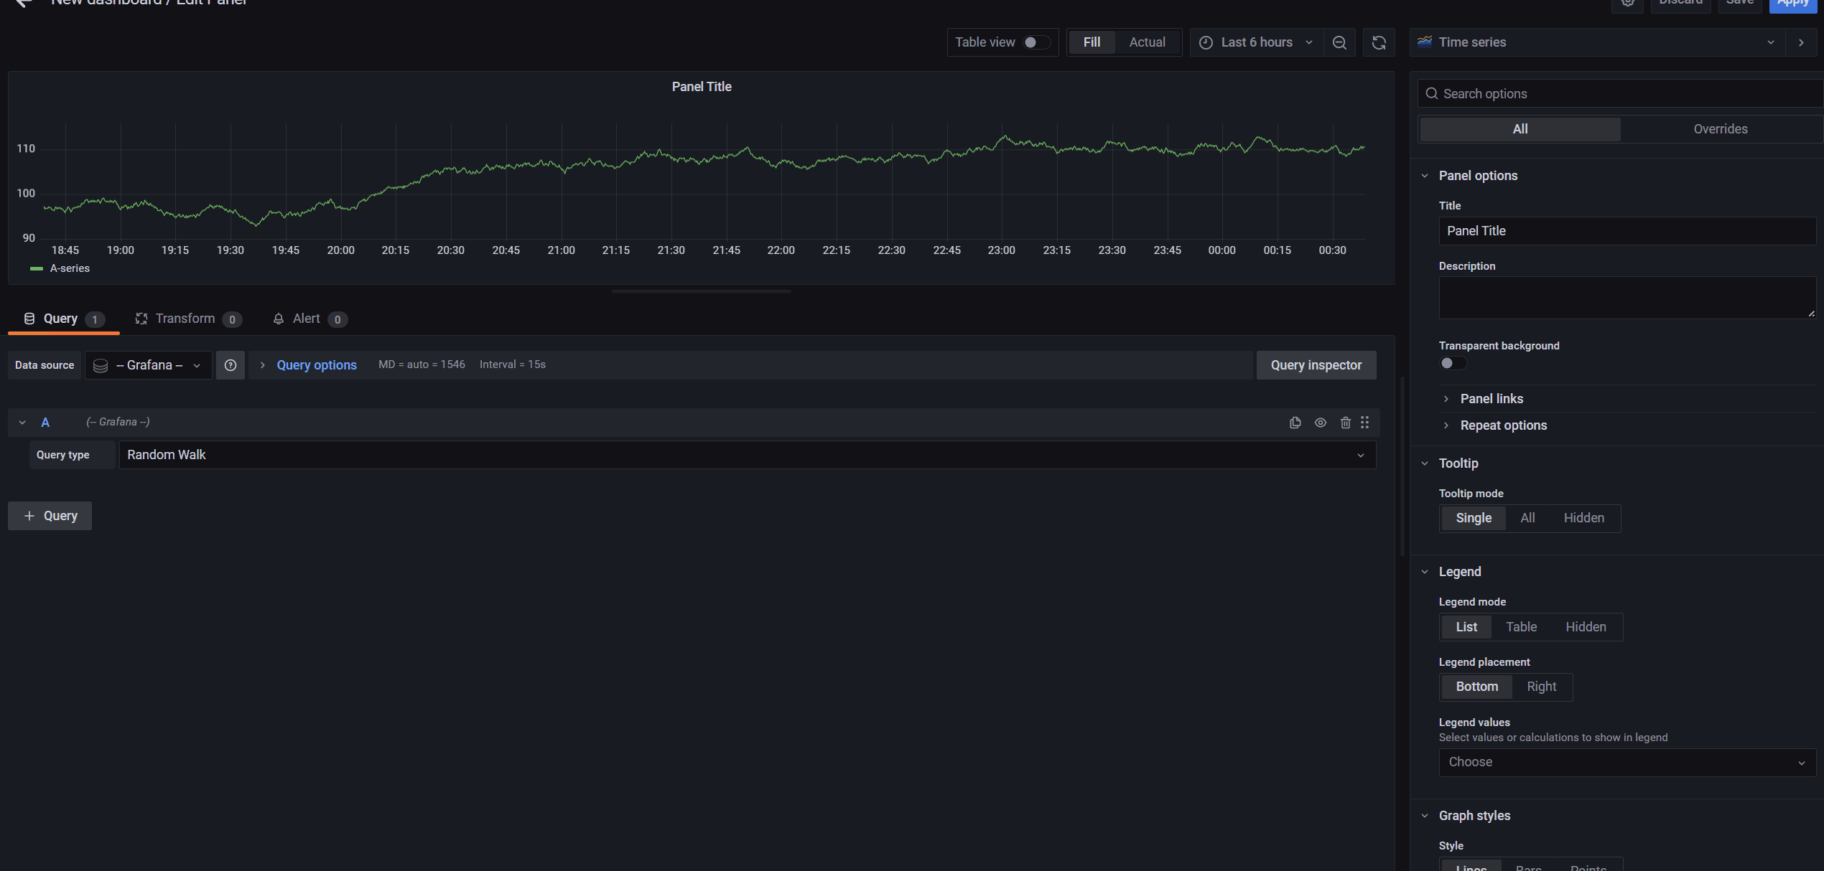This screenshot has width=1824, height=871.
Task: Refresh the dashboard panel data
Action: [x=1379, y=42]
